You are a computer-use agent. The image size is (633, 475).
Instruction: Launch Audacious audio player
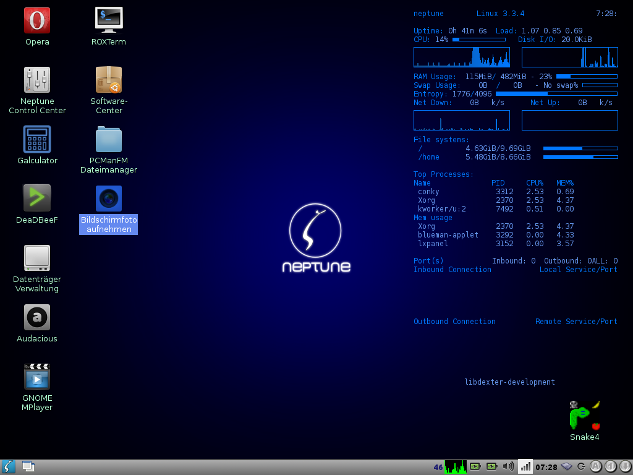point(37,317)
